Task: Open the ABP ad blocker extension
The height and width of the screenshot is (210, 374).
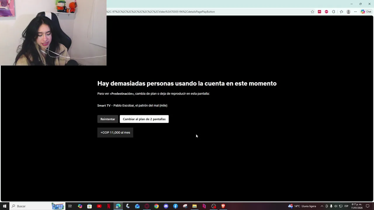Action: (x=326, y=12)
